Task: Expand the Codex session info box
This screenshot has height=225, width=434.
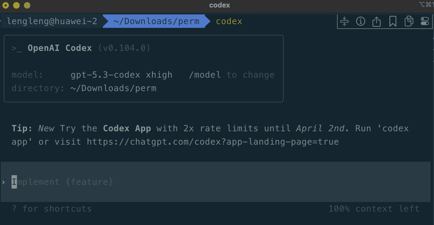Action: [x=143, y=68]
